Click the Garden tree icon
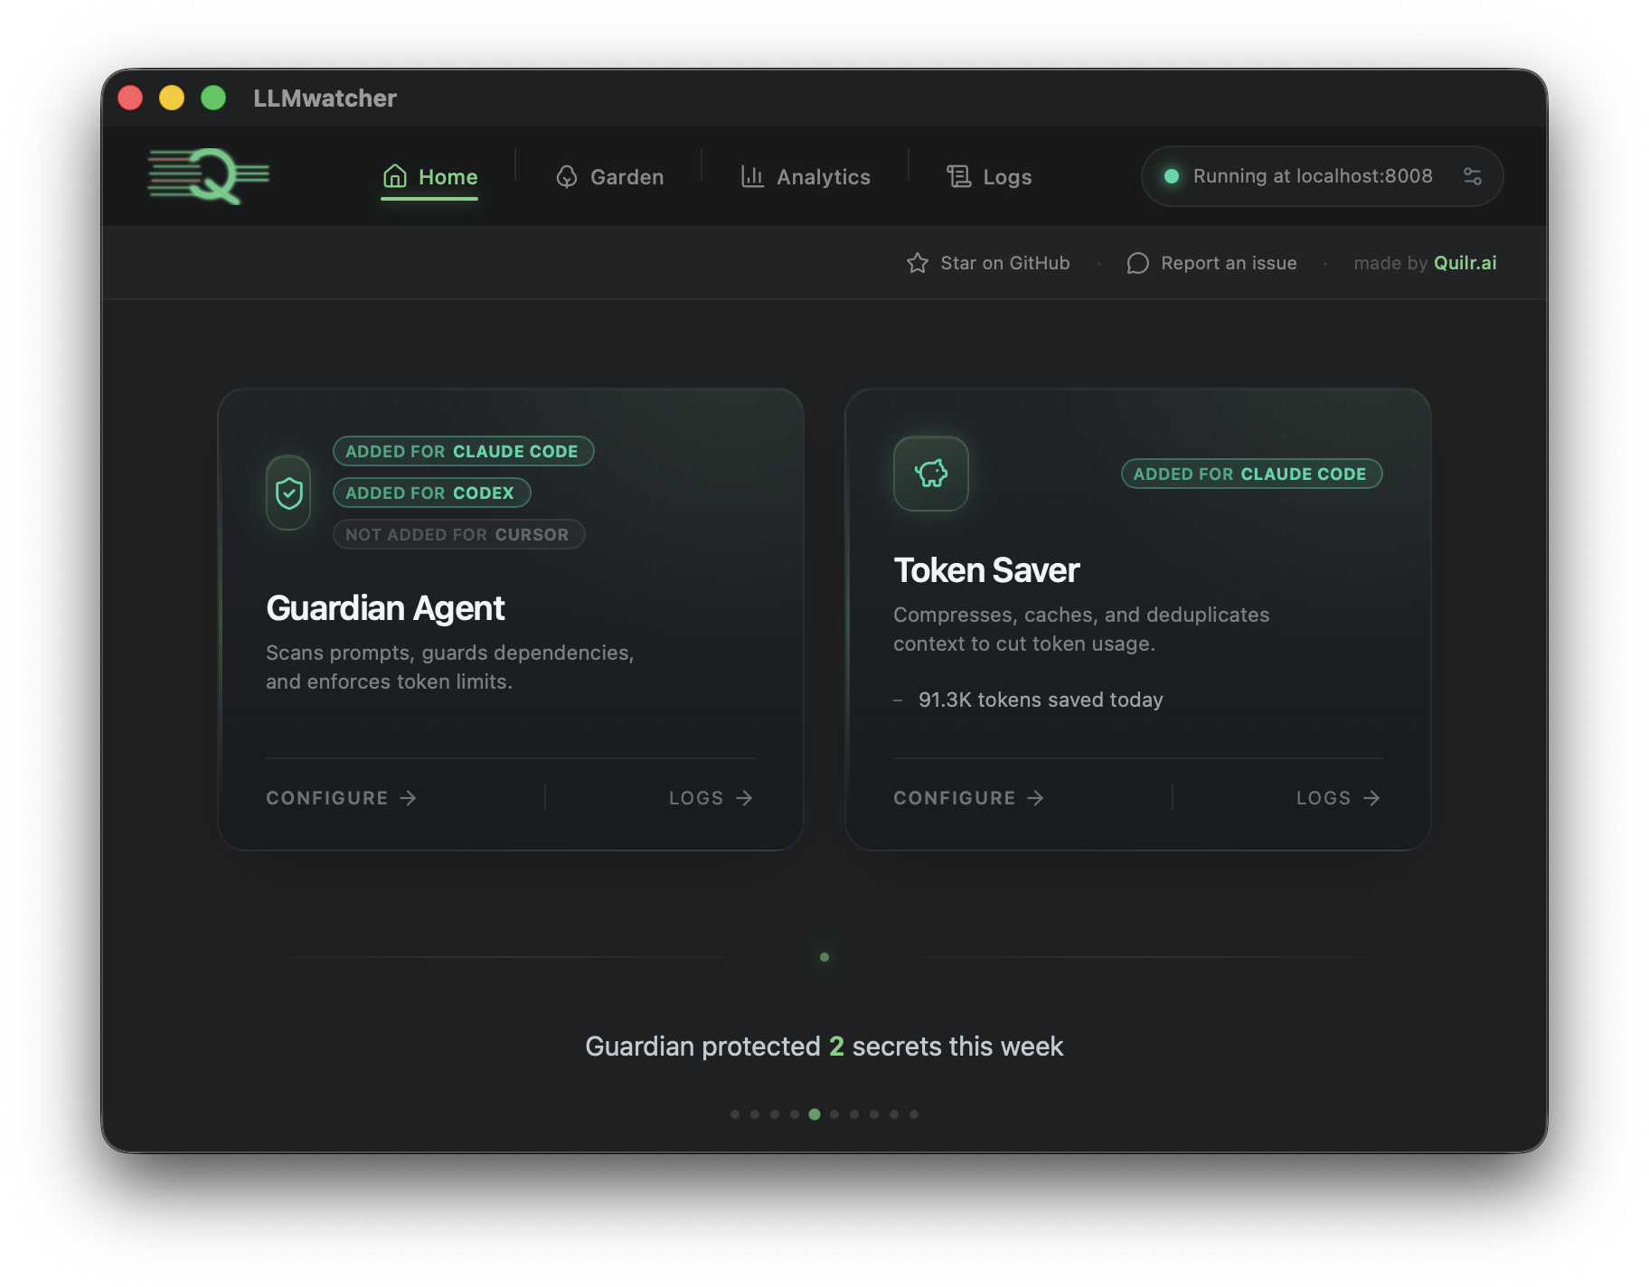Viewport: 1649px width, 1287px height. pyautogui.click(x=568, y=176)
